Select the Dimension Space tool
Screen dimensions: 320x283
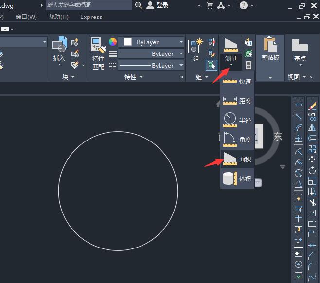coord(299,230)
